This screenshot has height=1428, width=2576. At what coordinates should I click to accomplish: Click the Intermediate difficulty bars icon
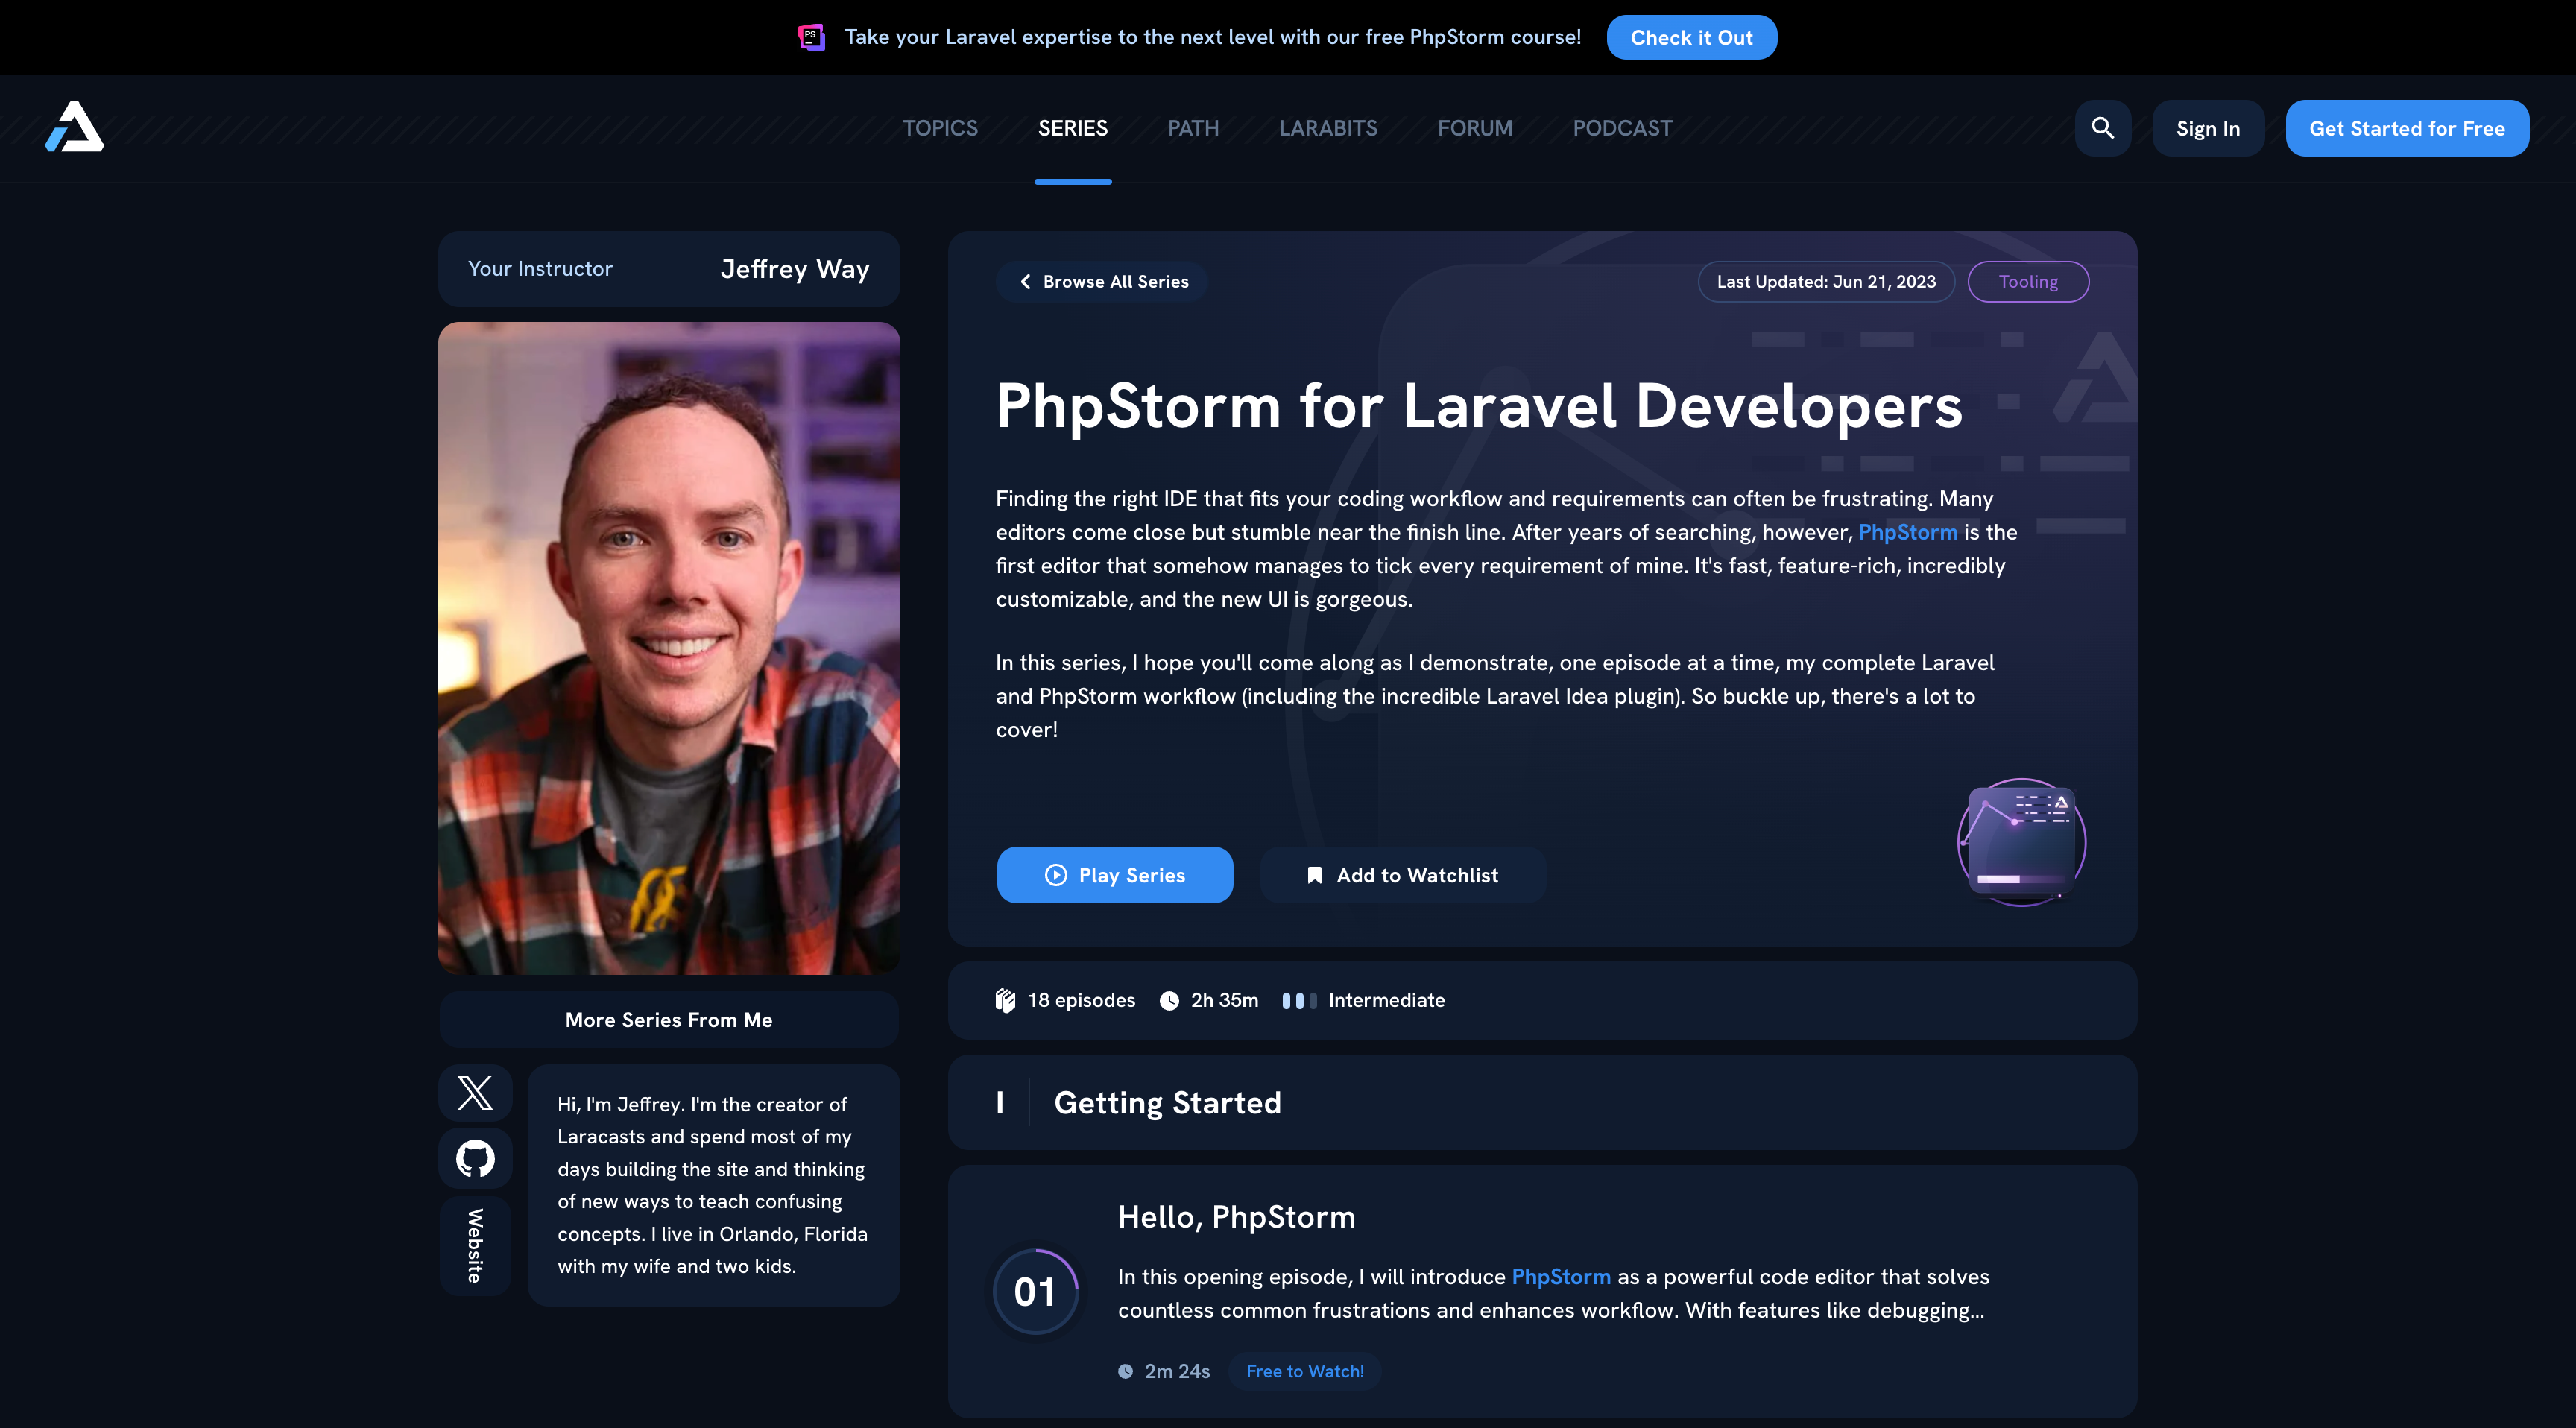1299,1000
